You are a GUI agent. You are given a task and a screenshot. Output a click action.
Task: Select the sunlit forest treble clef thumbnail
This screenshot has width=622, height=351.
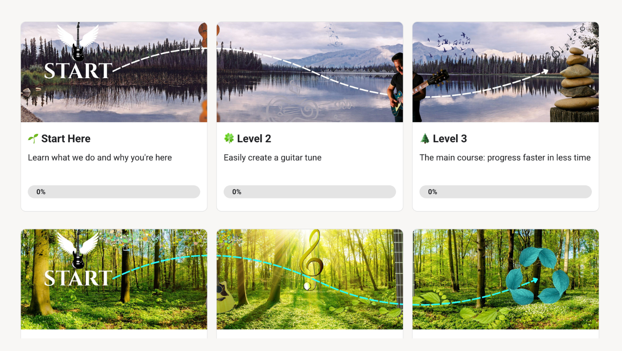pos(310,279)
